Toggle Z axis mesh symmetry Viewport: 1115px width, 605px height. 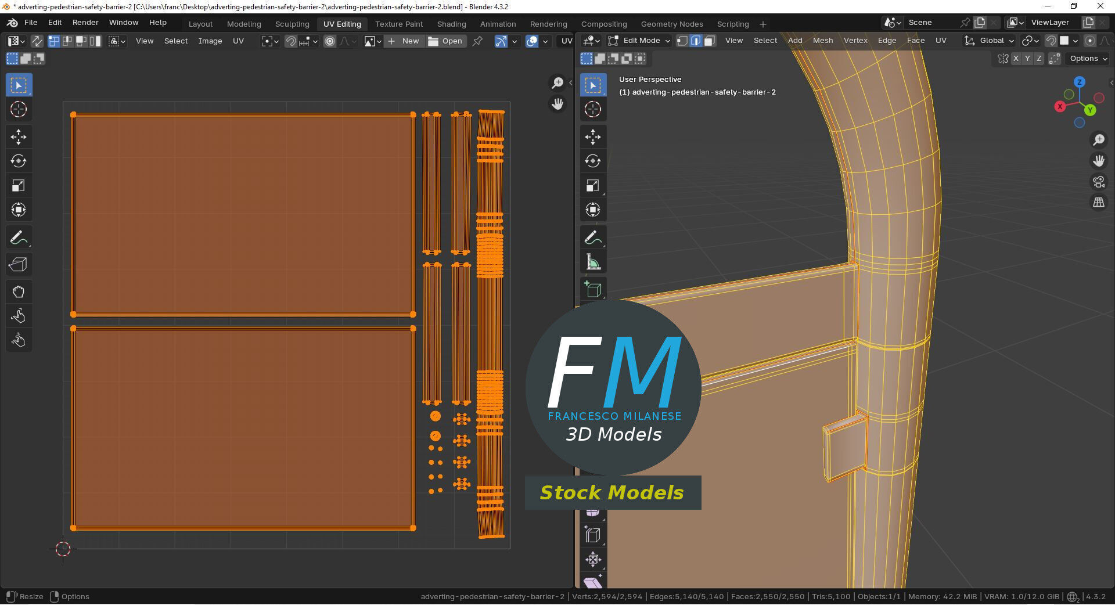[x=1039, y=59]
